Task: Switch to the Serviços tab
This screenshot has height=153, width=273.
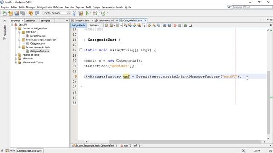Action: (45, 20)
